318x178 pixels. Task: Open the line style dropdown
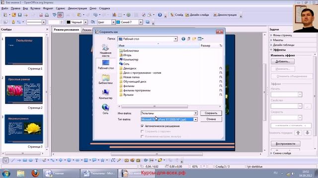point(44,22)
